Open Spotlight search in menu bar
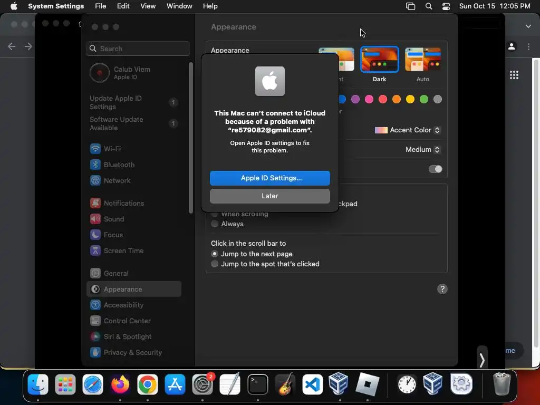The height and width of the screenshot is (405, 540). (x=429, y=6)
